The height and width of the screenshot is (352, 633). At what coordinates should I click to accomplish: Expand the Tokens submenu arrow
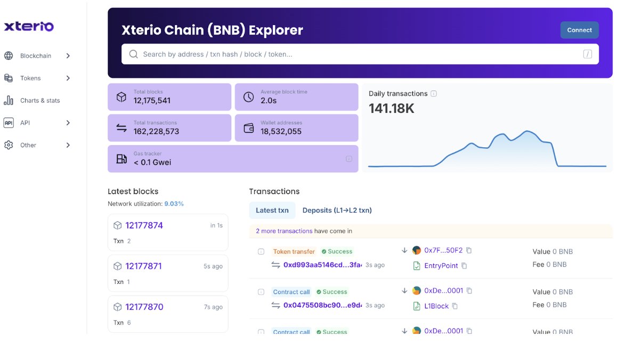(x=68, y=78)
